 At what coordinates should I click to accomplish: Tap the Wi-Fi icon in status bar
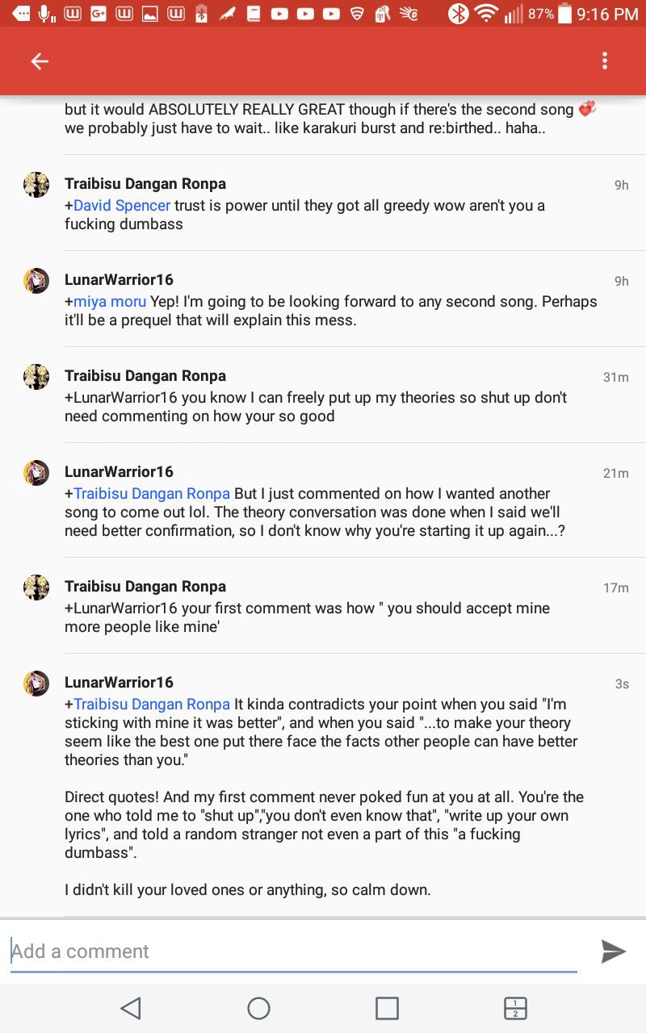tap(486, 14)
